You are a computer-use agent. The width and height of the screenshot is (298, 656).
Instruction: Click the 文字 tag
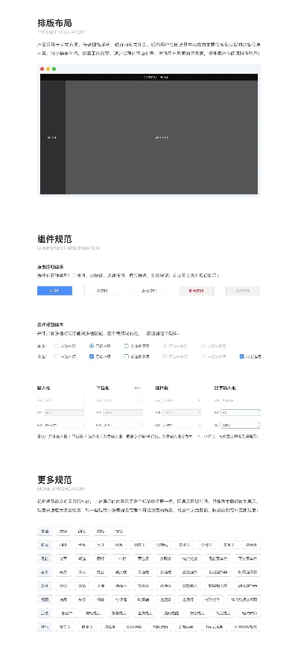tap(63, 532)
